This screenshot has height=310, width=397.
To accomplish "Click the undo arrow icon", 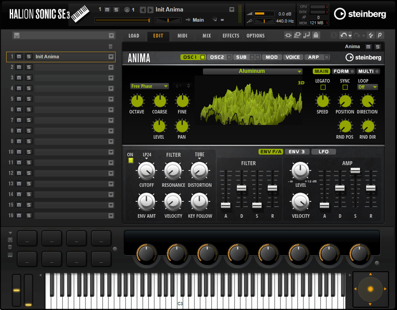I will coord(343,35).
